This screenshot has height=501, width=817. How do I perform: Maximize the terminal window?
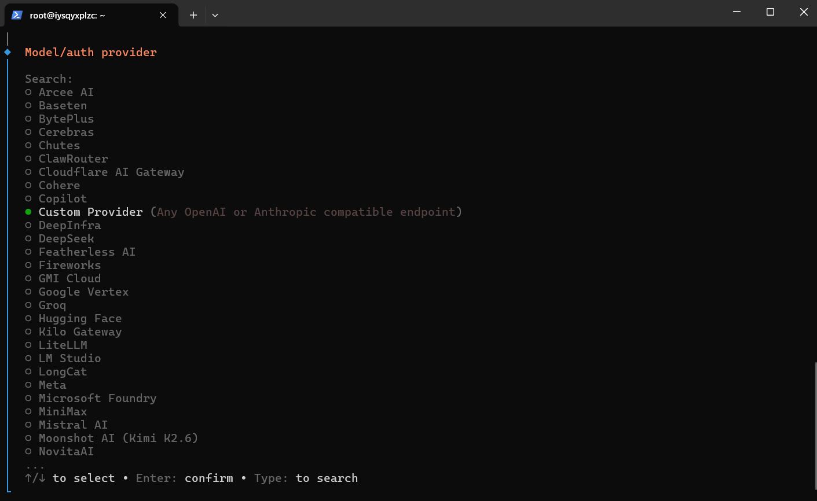point(770,12)
